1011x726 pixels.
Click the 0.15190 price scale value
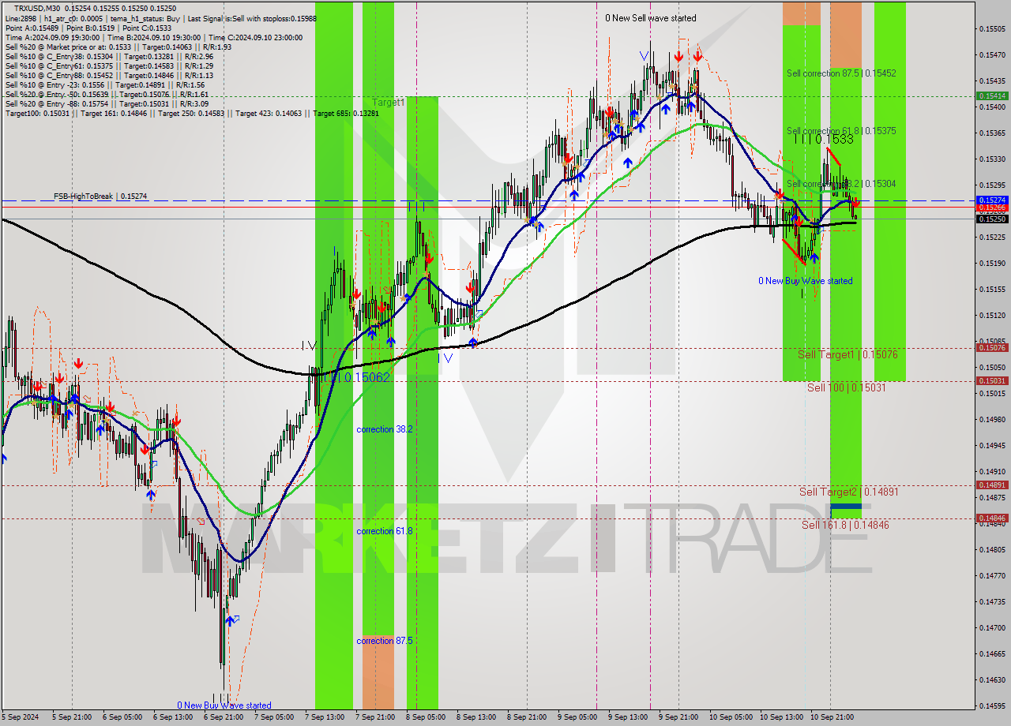click(x=992, y=263)
